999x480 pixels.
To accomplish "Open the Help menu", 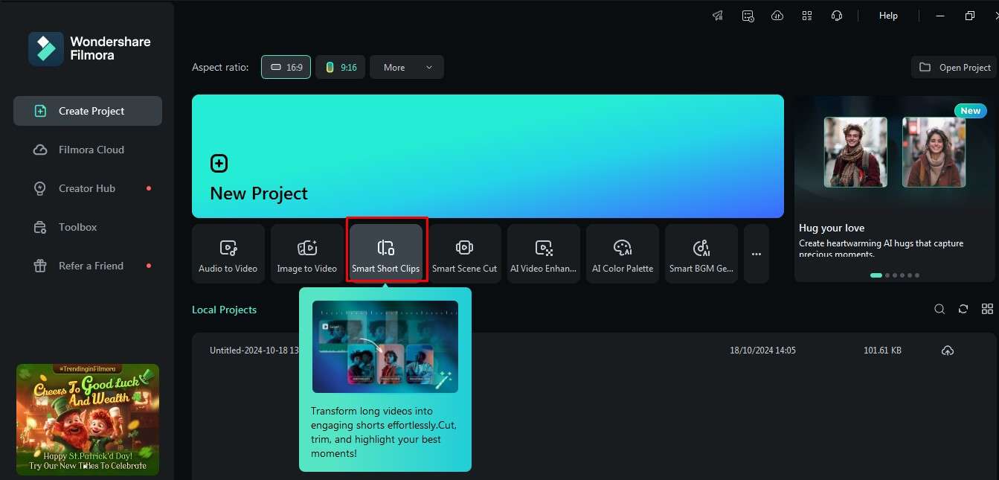I will (888, 16).
